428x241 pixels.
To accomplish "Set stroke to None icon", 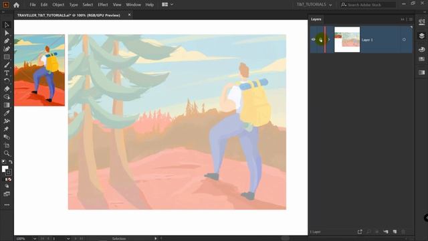I will (x=10, y=179).
